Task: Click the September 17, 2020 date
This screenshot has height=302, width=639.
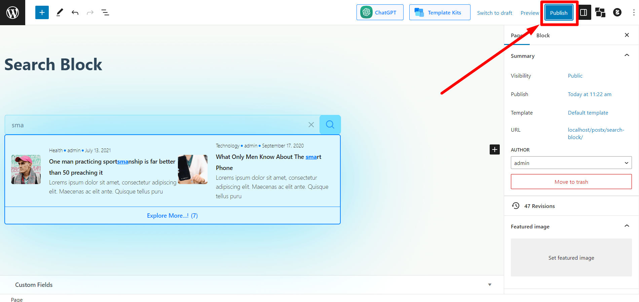Action: (x=283, y=146)
